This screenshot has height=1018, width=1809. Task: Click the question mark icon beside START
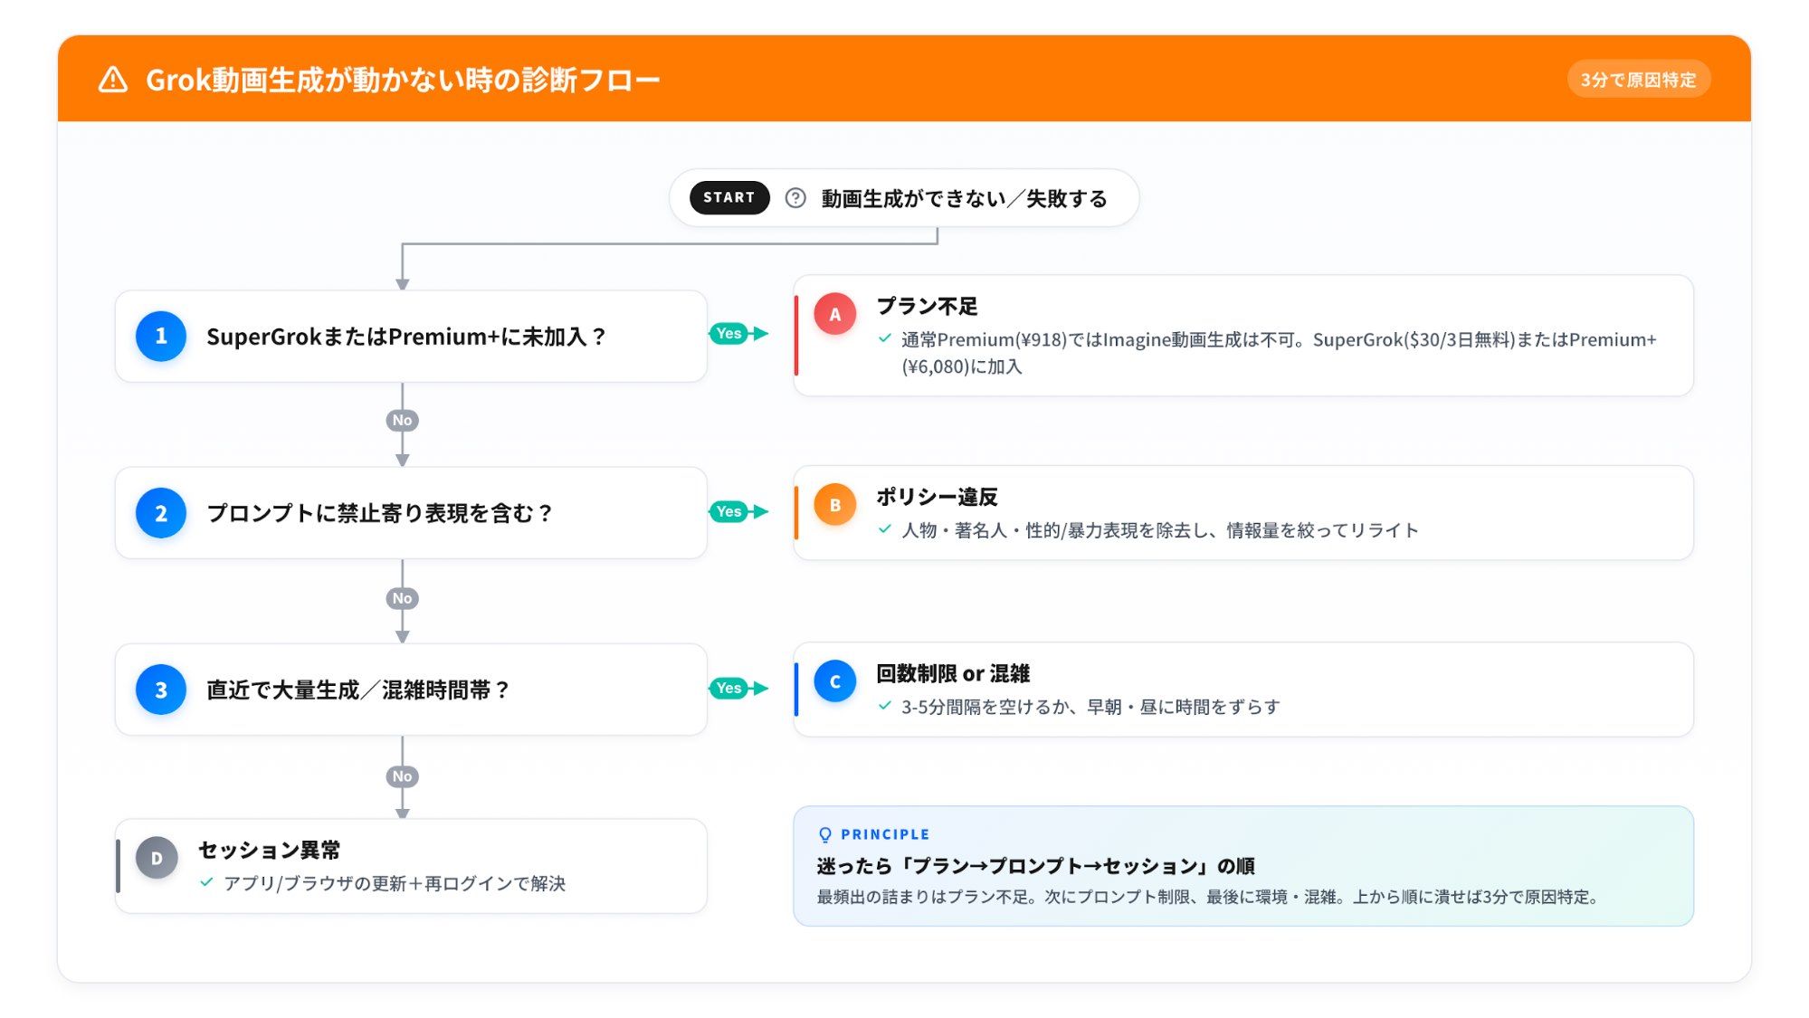click(x=795, y=197)
